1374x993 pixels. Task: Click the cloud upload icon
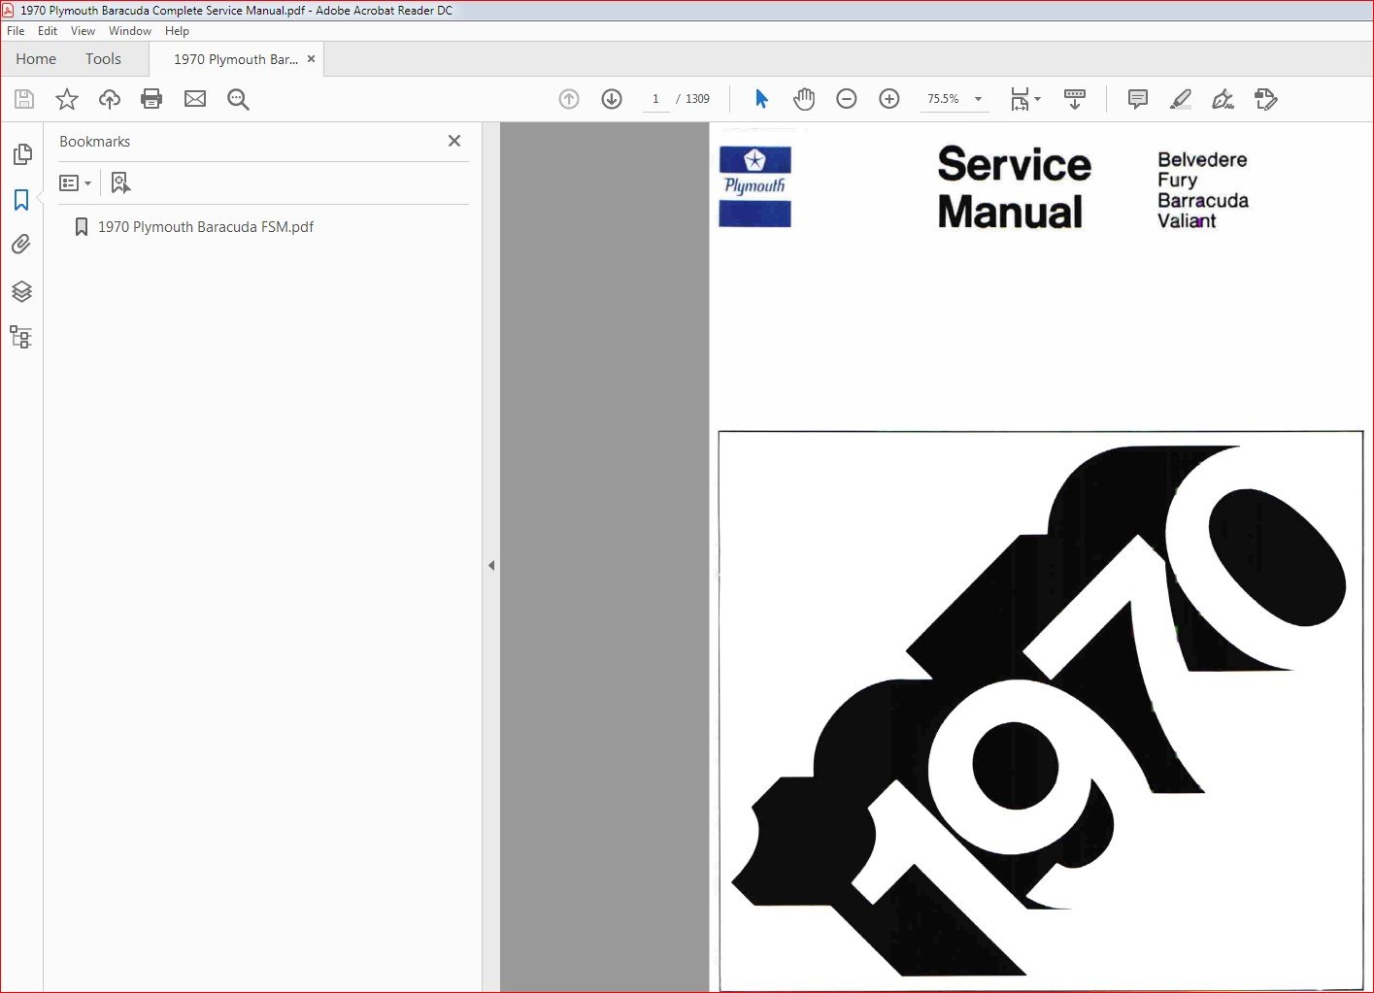(x=110, y=99)
